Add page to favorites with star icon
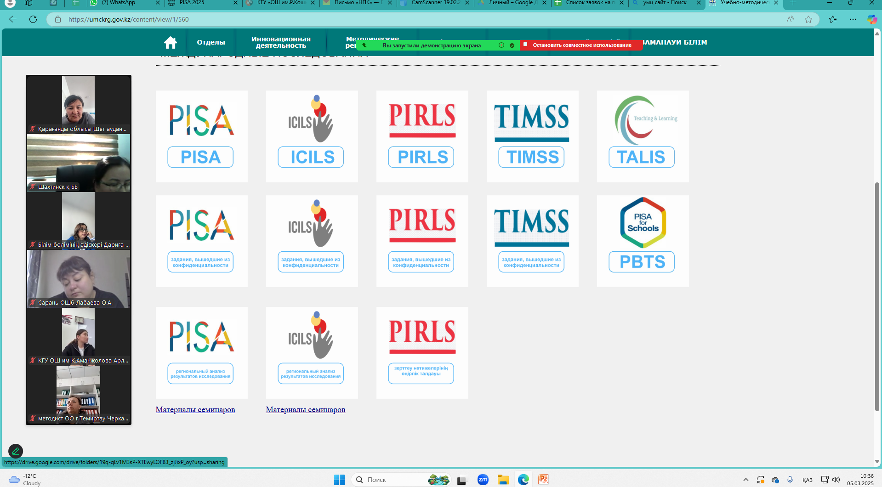Image resolution: width=882 pixels, height=487 pixels. point(808,19)
